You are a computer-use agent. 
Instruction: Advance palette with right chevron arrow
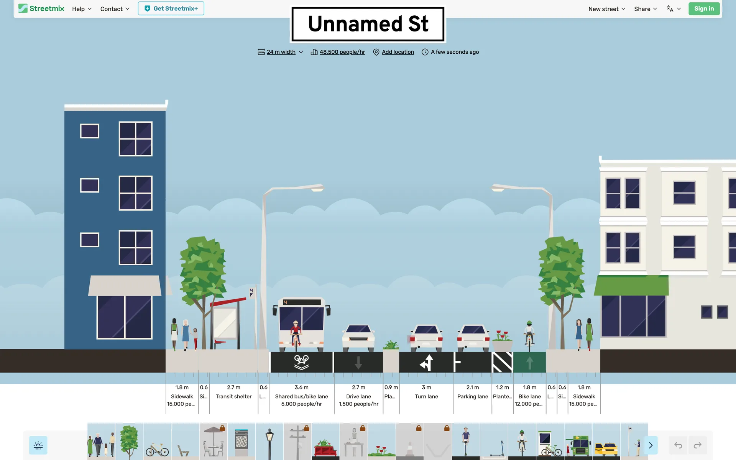click(651, 445)
